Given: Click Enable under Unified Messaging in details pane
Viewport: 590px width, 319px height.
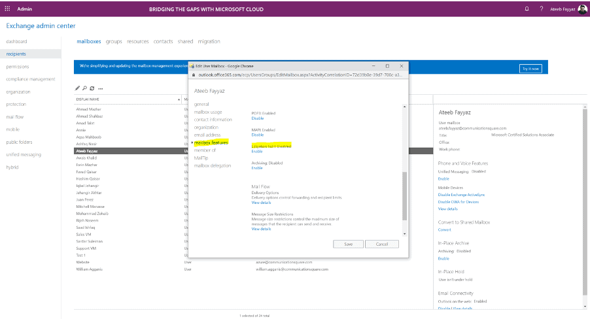Looking at the screenshot, I should (x=443, y=178).
